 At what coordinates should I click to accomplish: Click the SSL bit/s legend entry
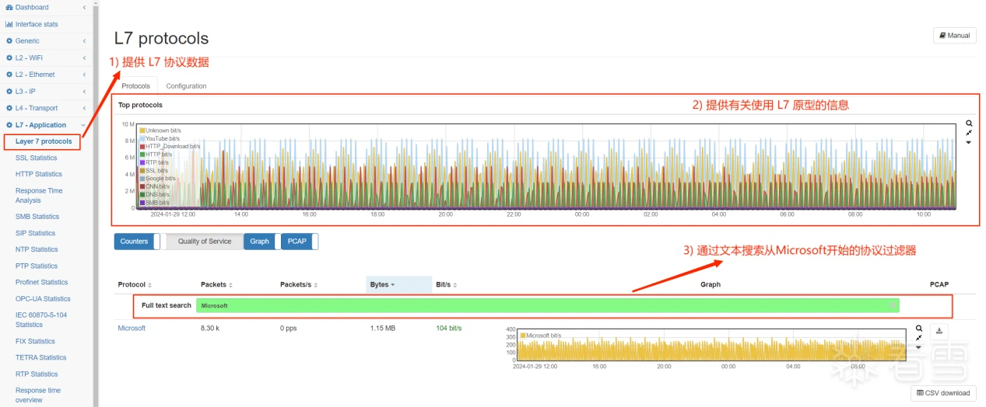click(x=154, y=170)
